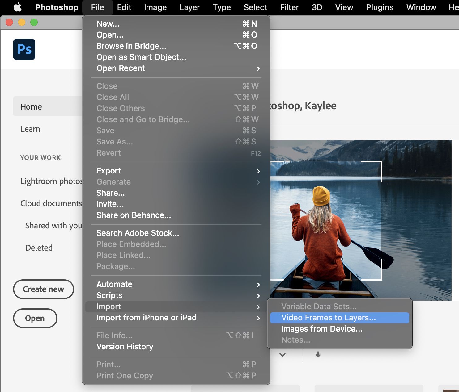
Task: Click the Photoshop Ps logo icon
Action: click(24, 49)
